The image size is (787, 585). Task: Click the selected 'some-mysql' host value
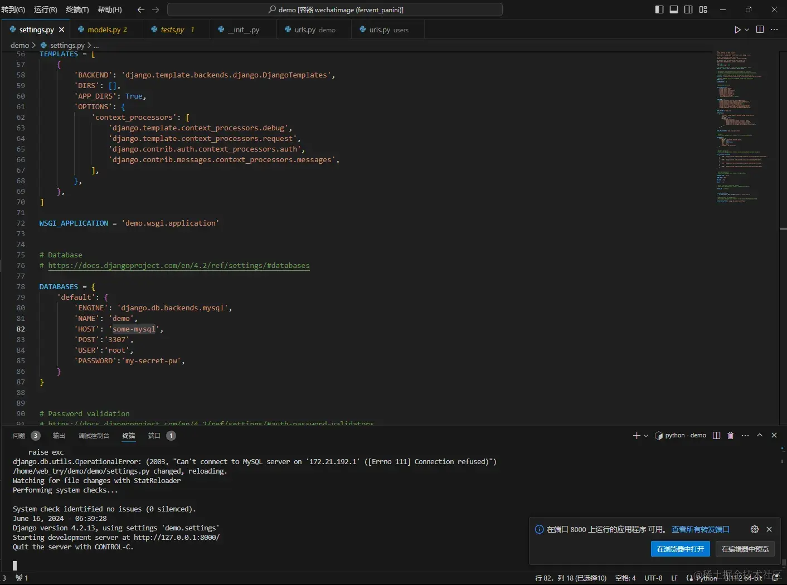pyautogui.click(x=134, y=329)
